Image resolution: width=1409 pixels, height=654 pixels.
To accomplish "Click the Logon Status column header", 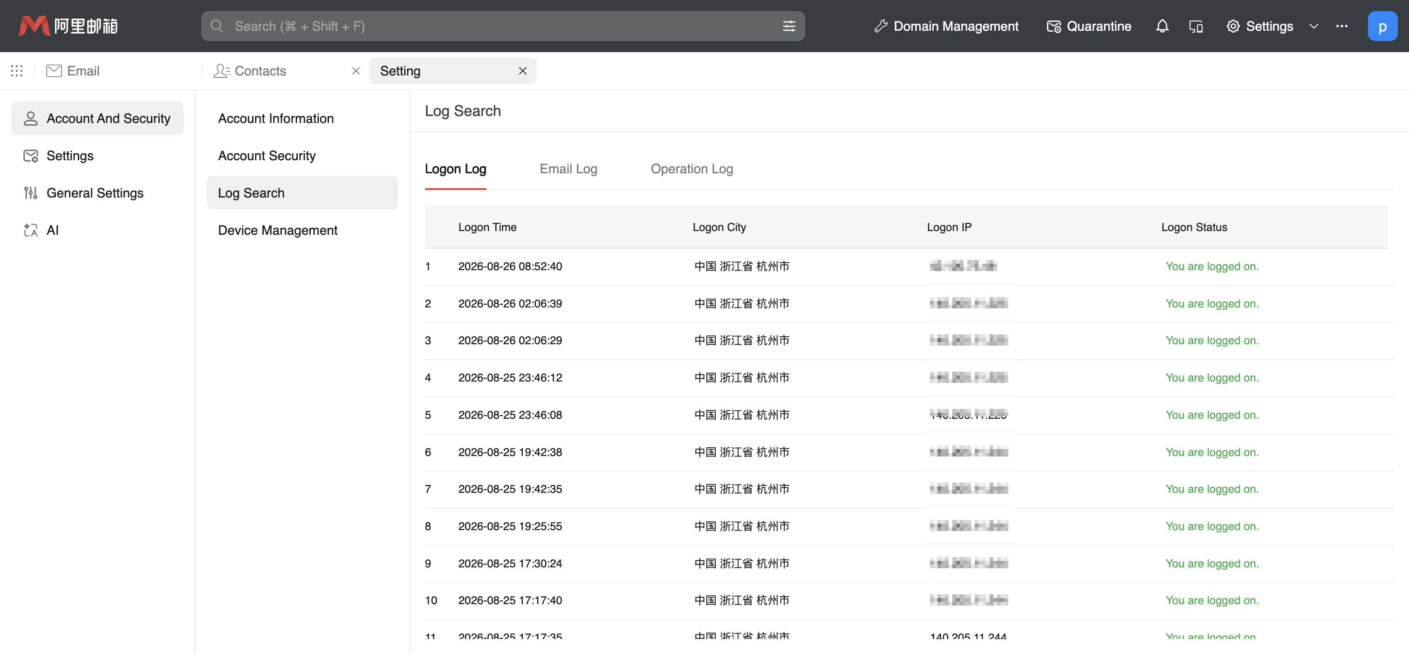I will (x=1194, y=227).
